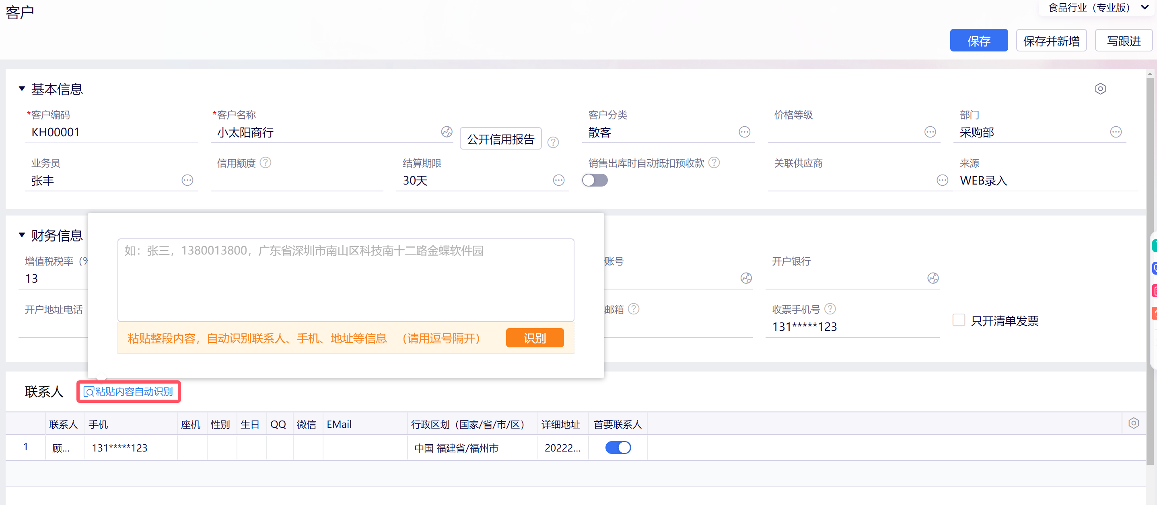This screenshot has width=1157, height=505.
Task: Click the 关联供应商 ellipsis picker icon
Action: click(942, 180)
